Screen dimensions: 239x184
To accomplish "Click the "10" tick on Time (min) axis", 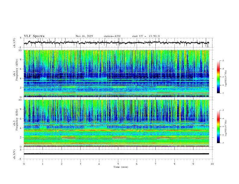I will tap(212, 164).
